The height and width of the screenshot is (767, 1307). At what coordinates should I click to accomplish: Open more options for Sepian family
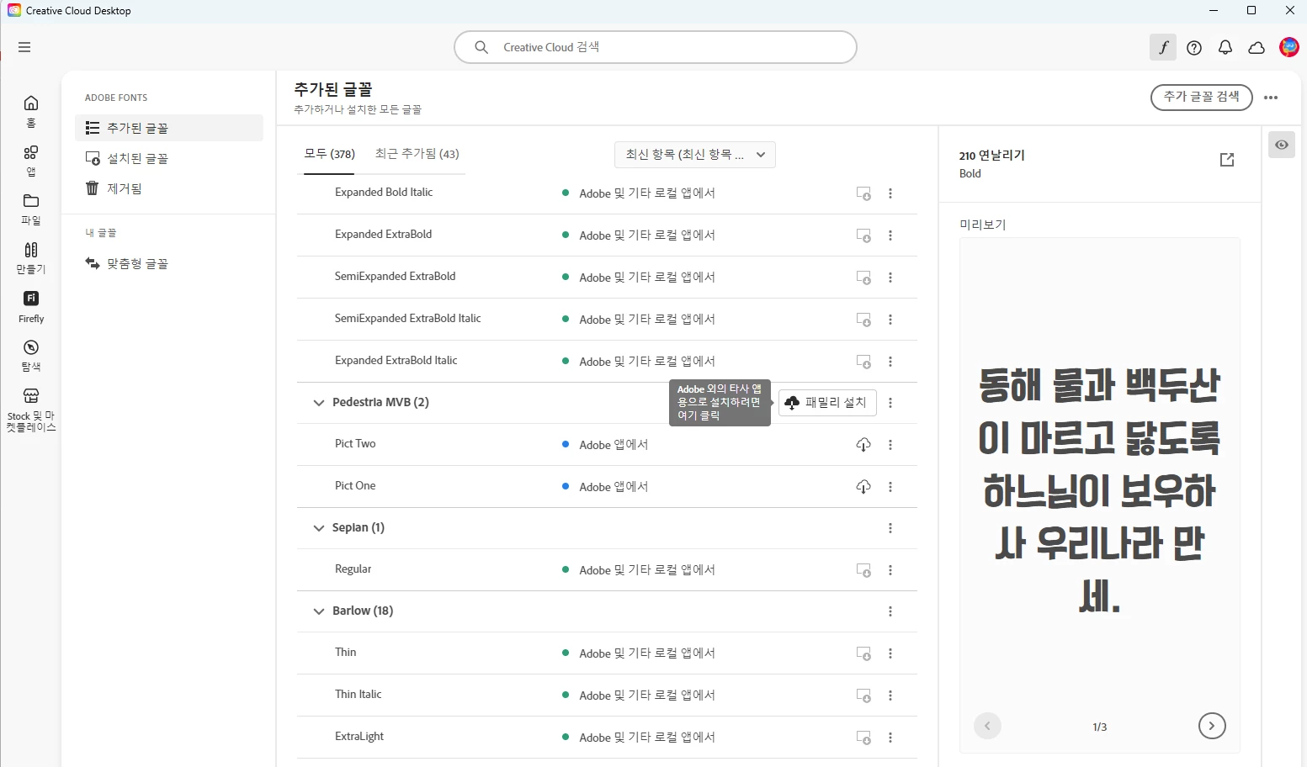tap(890, 528)
